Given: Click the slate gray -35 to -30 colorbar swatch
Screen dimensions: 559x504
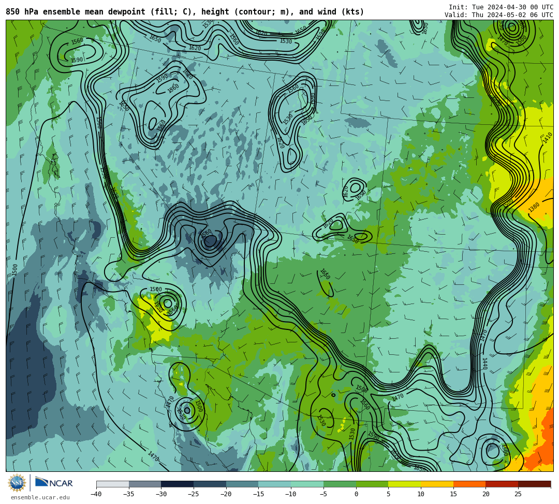Looking at the screenshot, I should (145, 484).
